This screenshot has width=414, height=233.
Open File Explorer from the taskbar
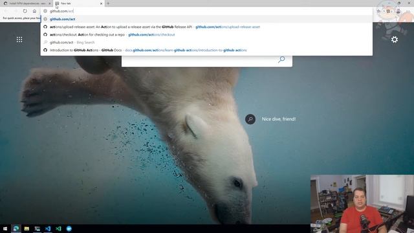tap(27, 228)
